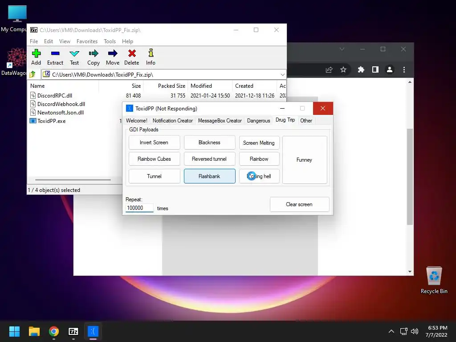Click Chrome scrollbar down arrow
The height and width of the screenshot is (342, 456).
[x=410, y=272]
